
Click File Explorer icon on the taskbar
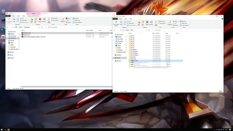[x=9, y=130]
